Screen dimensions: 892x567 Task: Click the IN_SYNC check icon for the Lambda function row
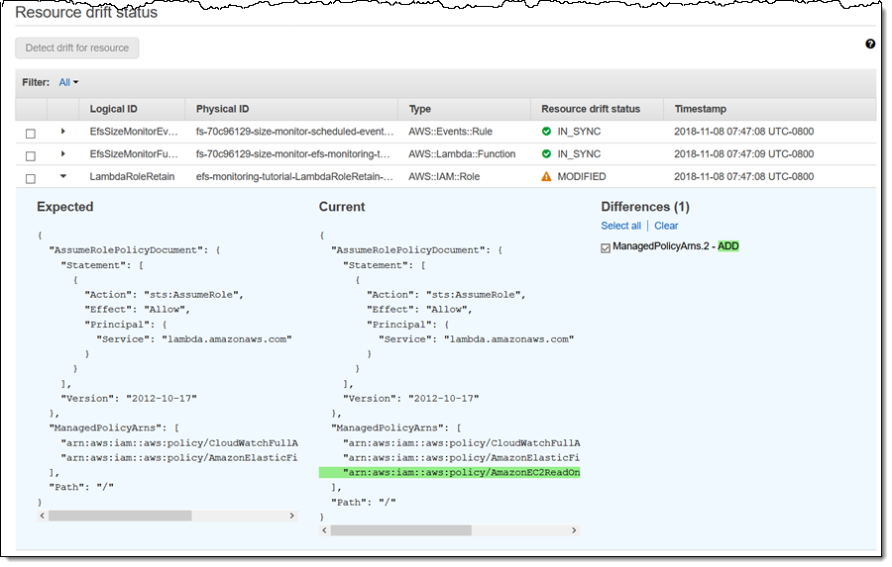[x=546, y=154]
